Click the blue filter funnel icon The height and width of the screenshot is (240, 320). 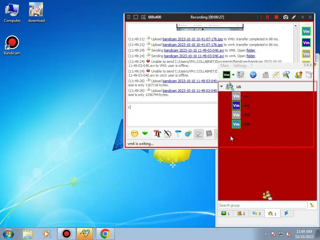(x=178, y=134)
